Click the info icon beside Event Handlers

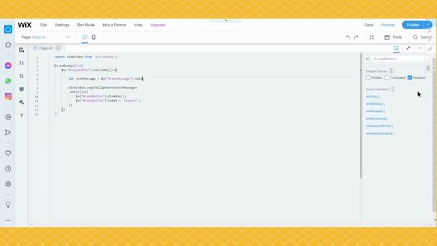point(393,90)
